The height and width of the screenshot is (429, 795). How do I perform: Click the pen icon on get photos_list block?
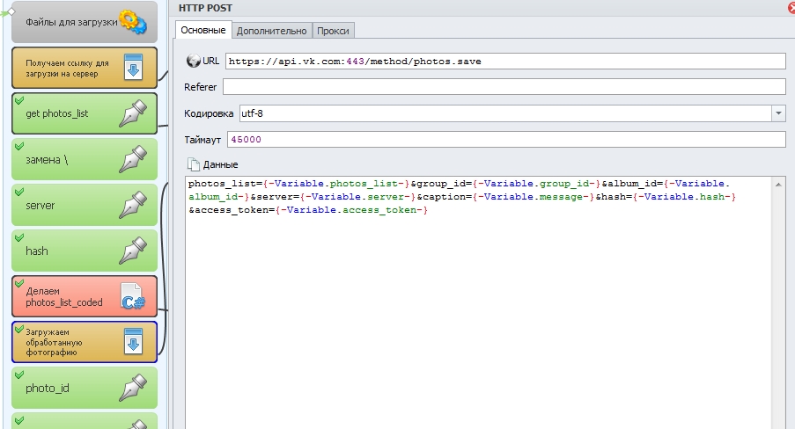[x=132, y=113]
